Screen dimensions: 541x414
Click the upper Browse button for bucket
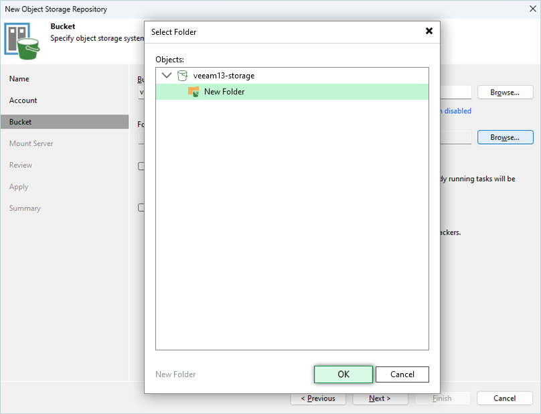click(504, 92)
